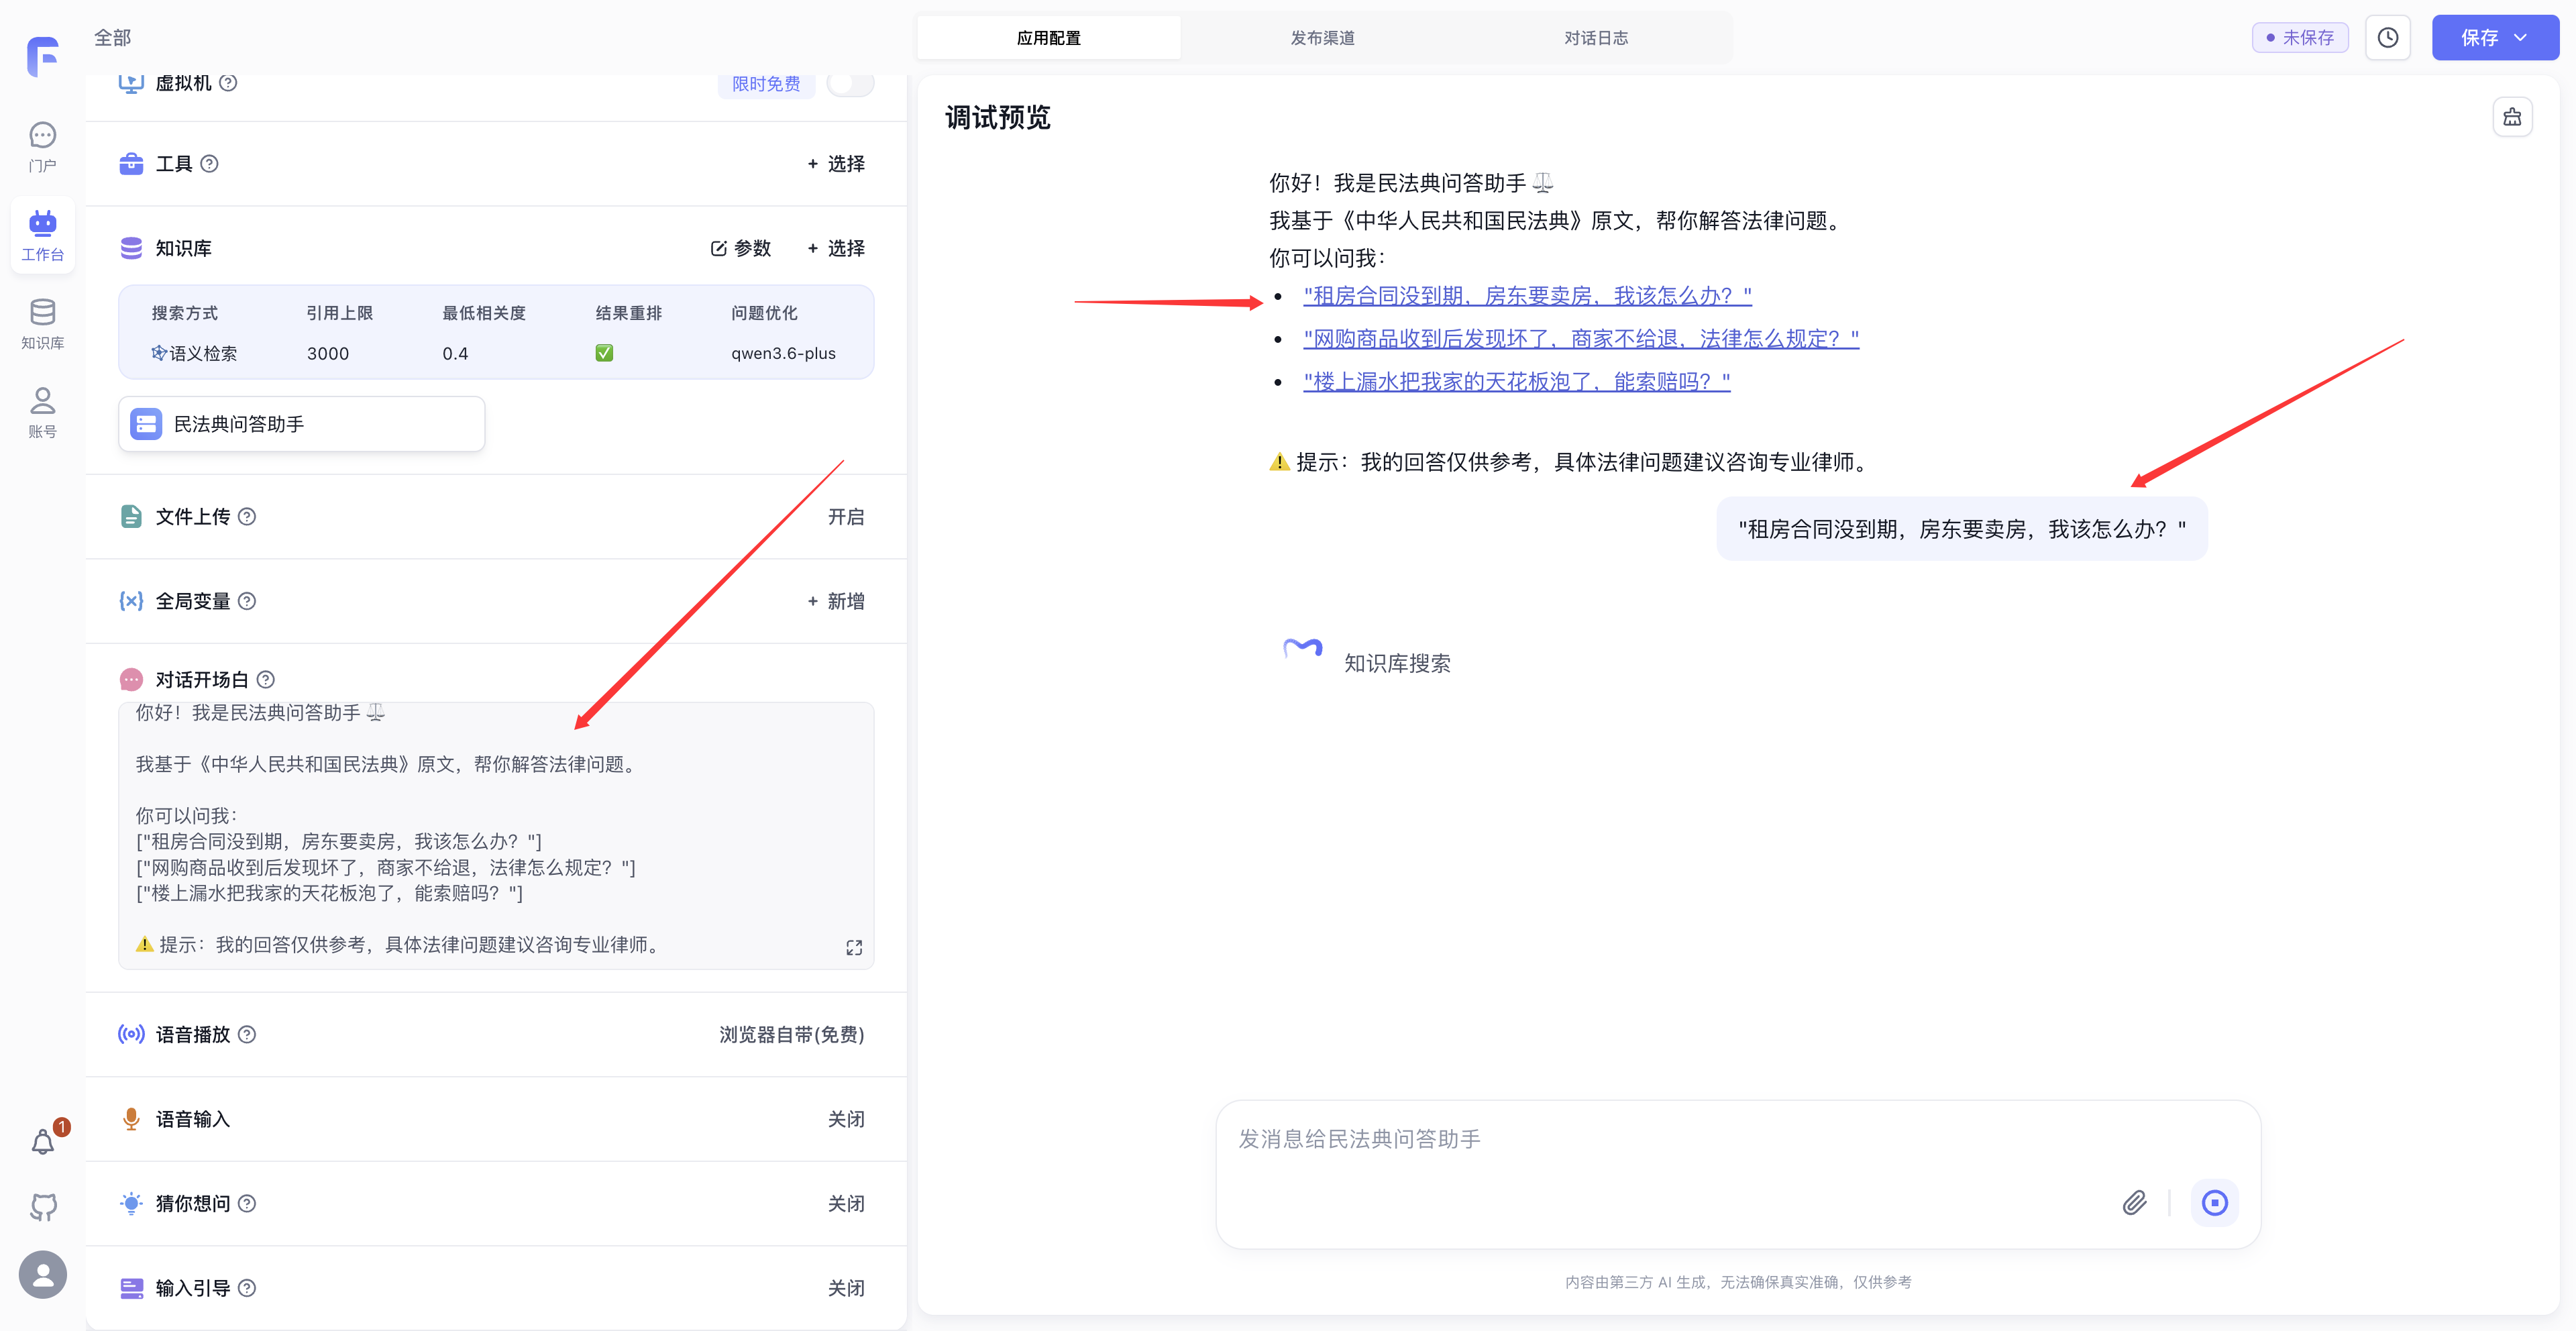The width and height of the screenshot is (2576, 1331).
Task: Switch to the 对话日志 tab
Action: (x=1596, y=38)
